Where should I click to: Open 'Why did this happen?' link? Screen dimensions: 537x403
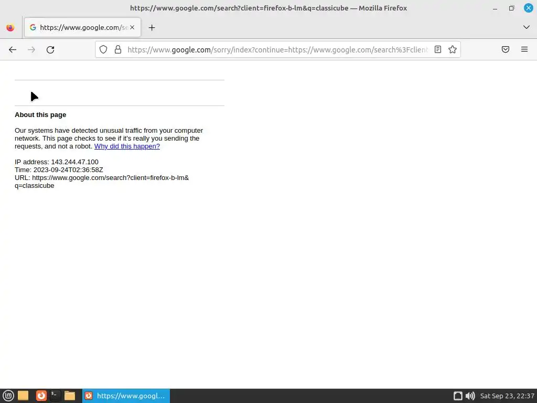pyautogui.click(x=127, y=146)
